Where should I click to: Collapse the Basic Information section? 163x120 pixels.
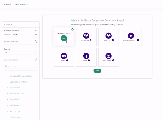point(36,41)
